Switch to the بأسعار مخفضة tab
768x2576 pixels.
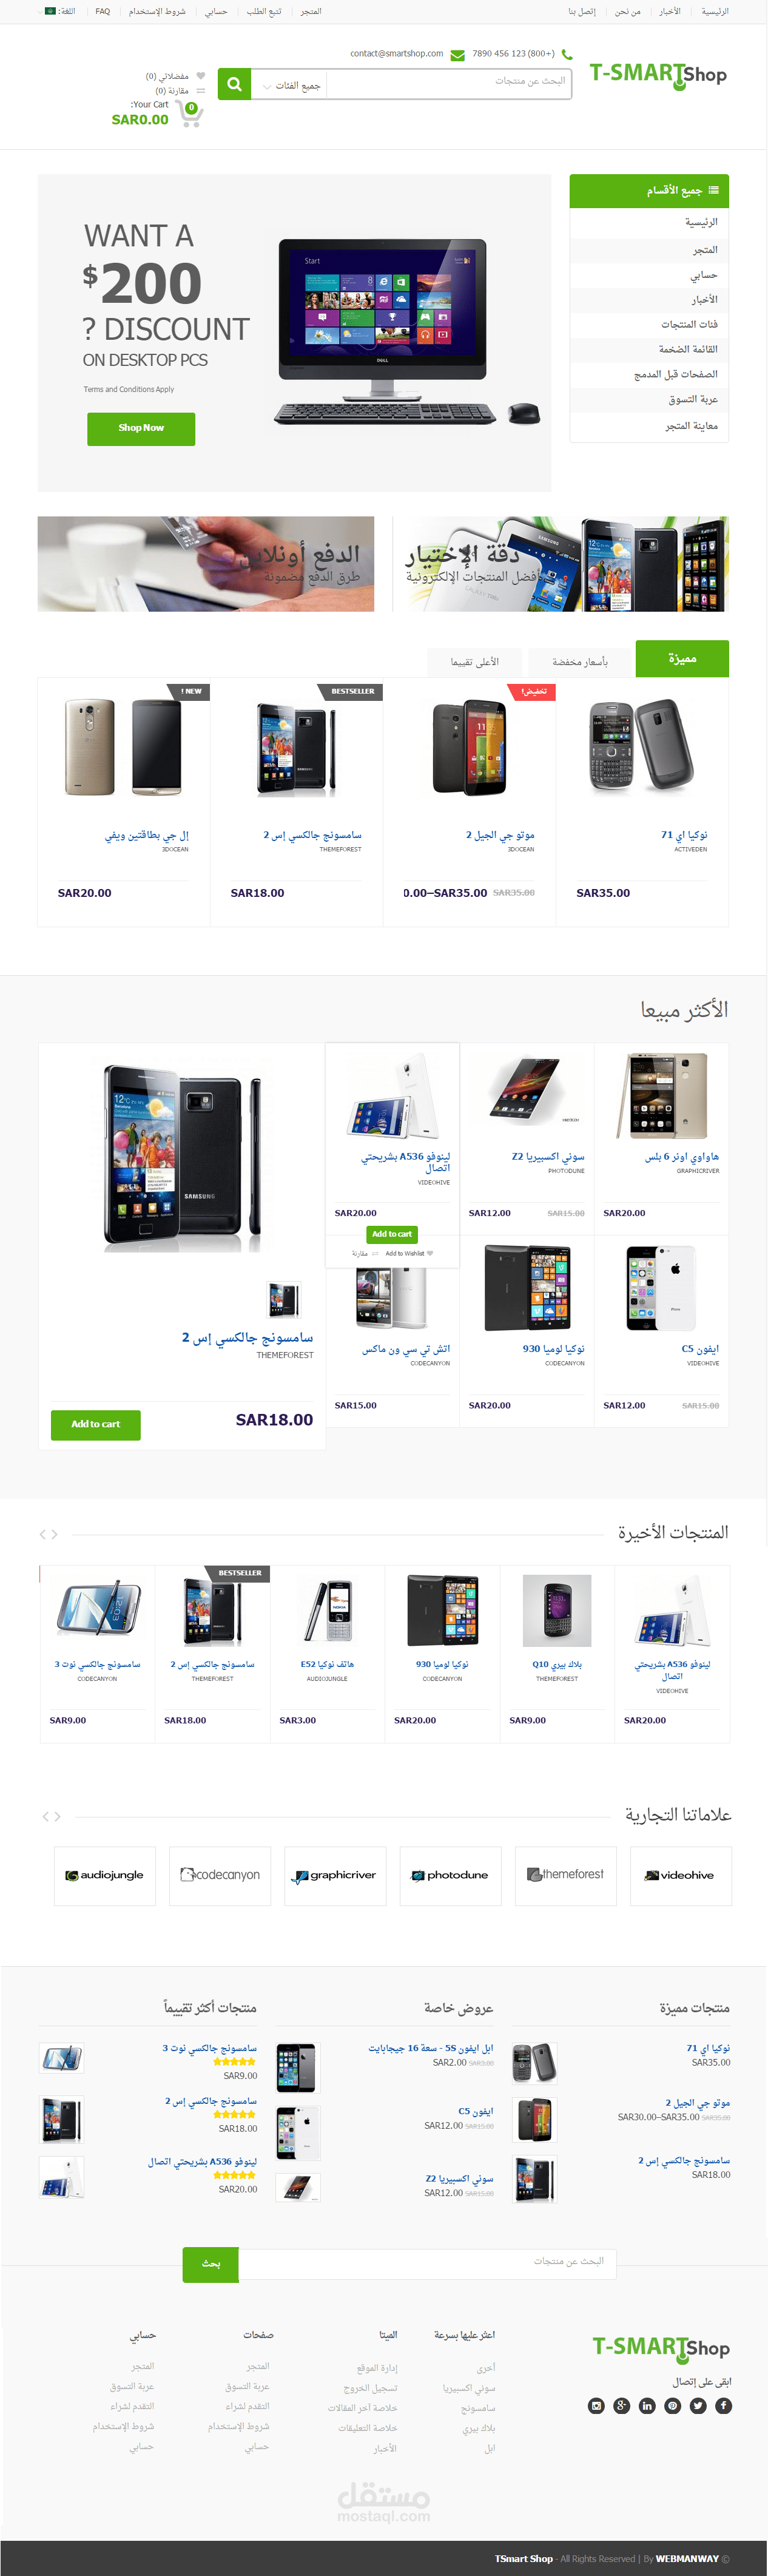580,662
